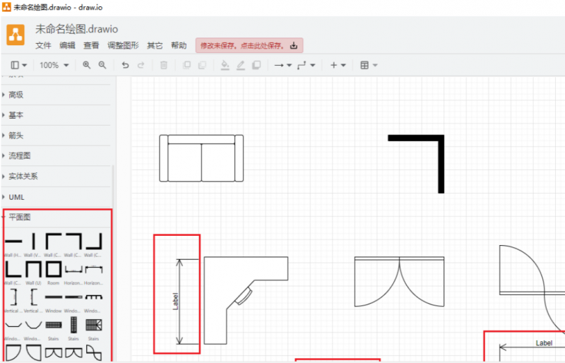The image size is (565, 363).
Task: Select the first Horizontal dimension shape
Action: pyautogui.click(x=73, y=269)
